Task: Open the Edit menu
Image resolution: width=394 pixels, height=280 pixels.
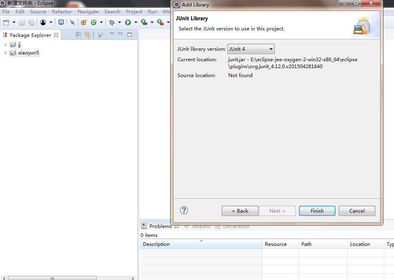Action: coord(20,11)
